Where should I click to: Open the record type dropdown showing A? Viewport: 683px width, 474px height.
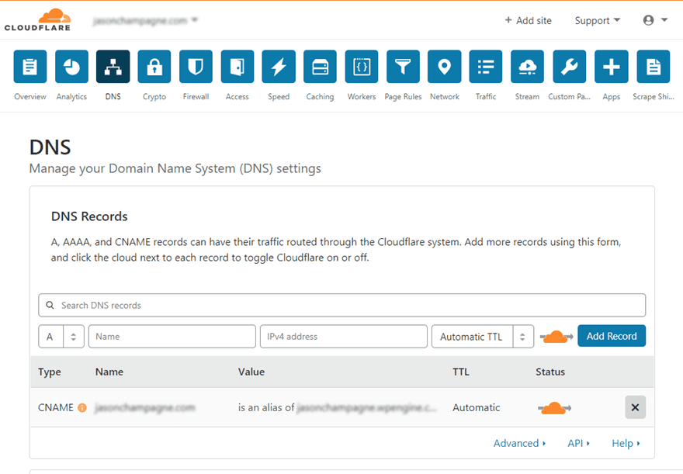click(x=61, y=336)
